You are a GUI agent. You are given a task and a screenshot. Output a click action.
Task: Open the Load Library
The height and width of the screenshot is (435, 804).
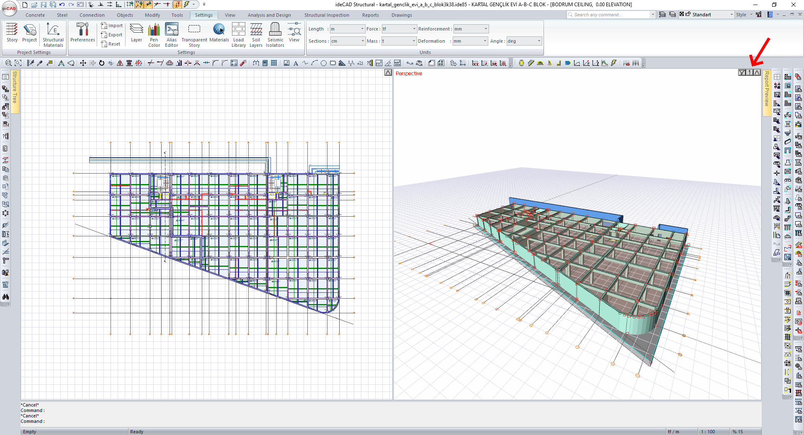point(239,35)
